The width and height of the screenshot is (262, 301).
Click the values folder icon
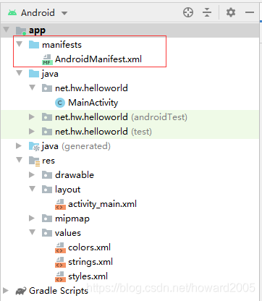[x=47, y=233]
